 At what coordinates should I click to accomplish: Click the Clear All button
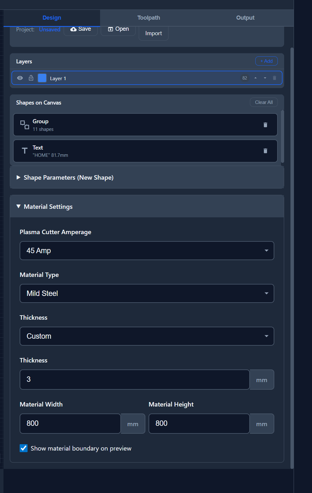click(264, 102)
